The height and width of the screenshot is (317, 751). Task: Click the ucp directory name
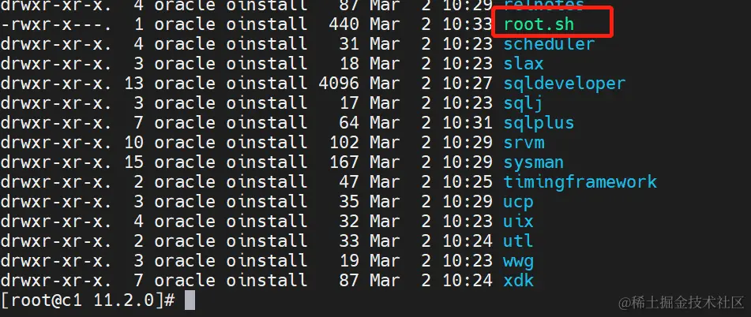click(x=518, y=202)
